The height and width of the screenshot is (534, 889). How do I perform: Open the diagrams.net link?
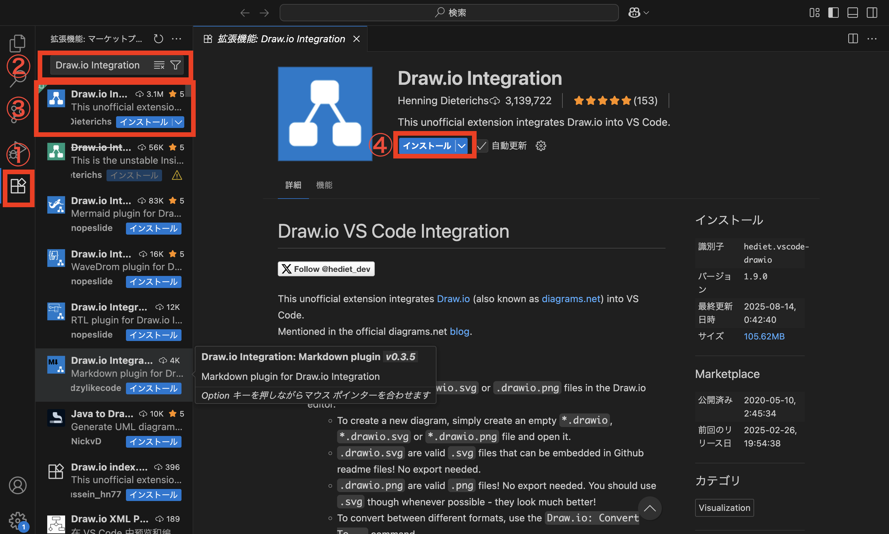(570, 299)
